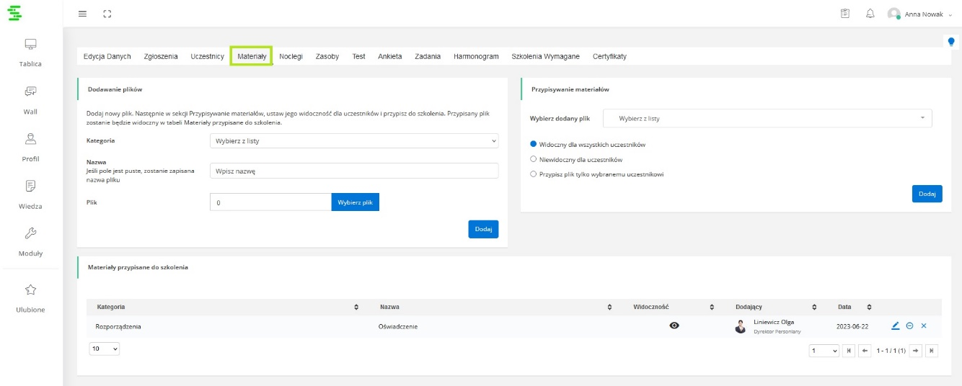Click the blue lightbulb hint icon
Screen dimensions: 962x386
click(950, 42)
